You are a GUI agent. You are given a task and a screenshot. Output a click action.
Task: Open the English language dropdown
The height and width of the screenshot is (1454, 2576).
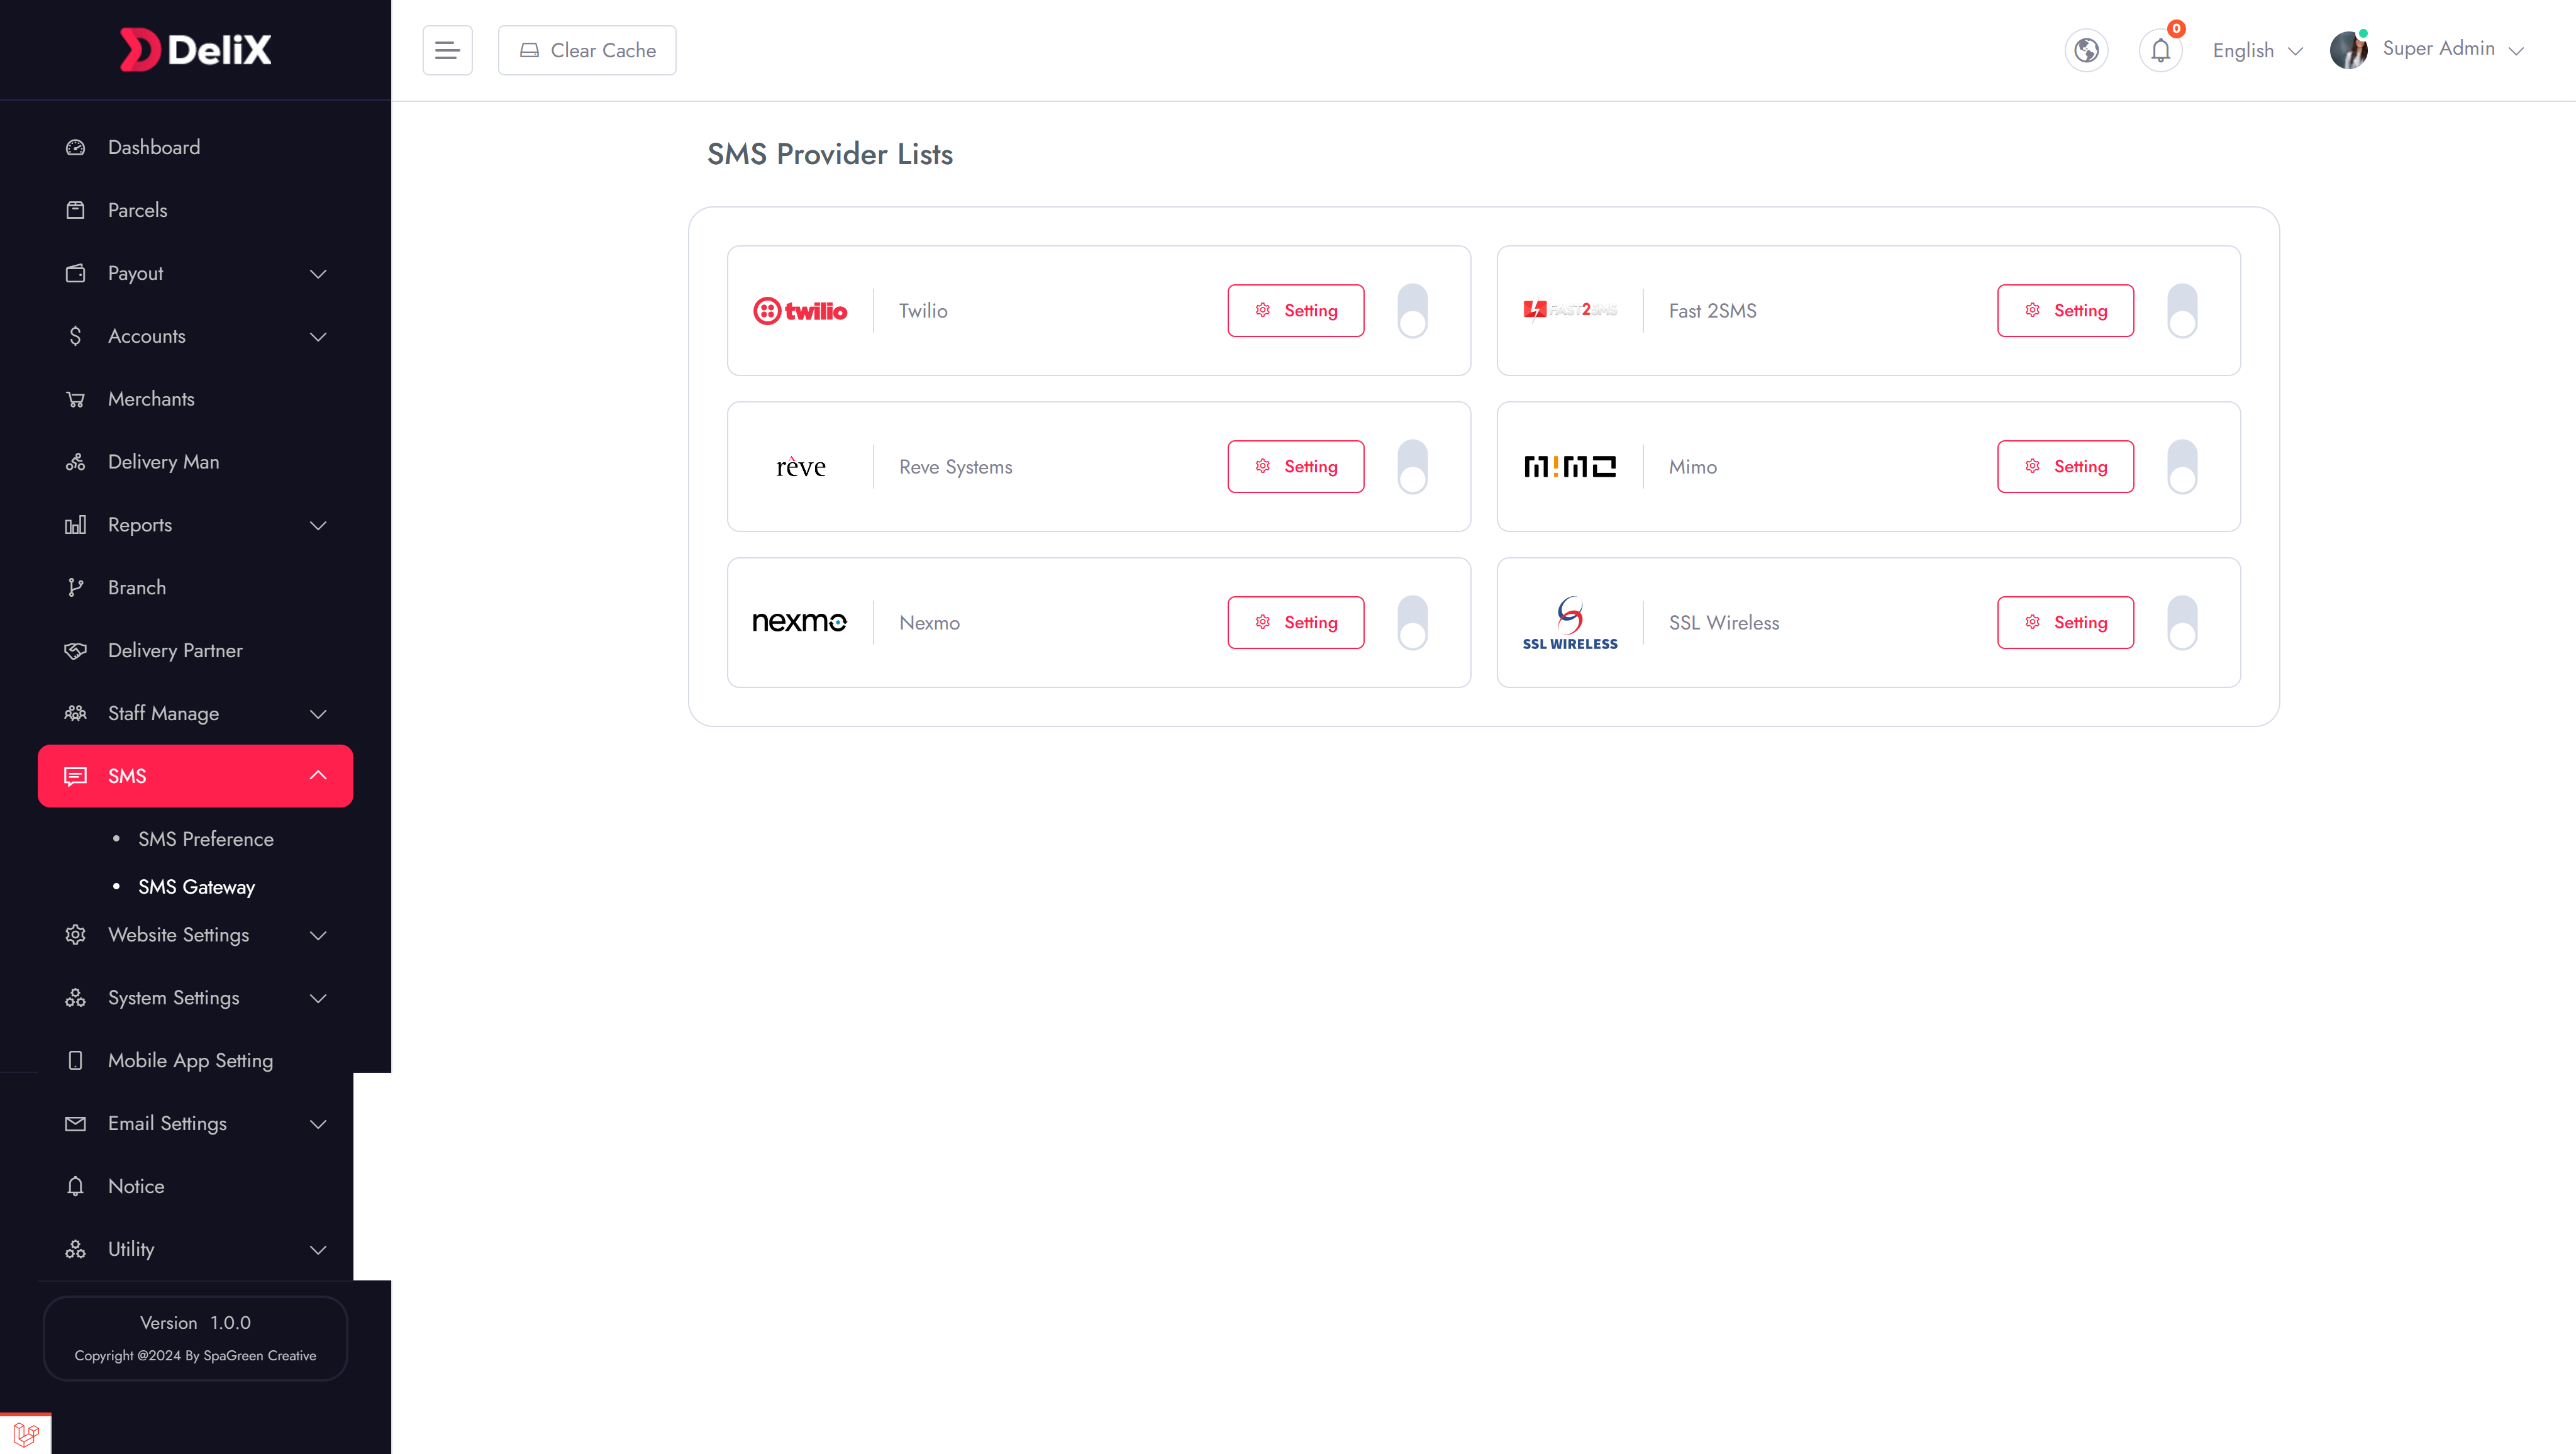(2257, 50)
